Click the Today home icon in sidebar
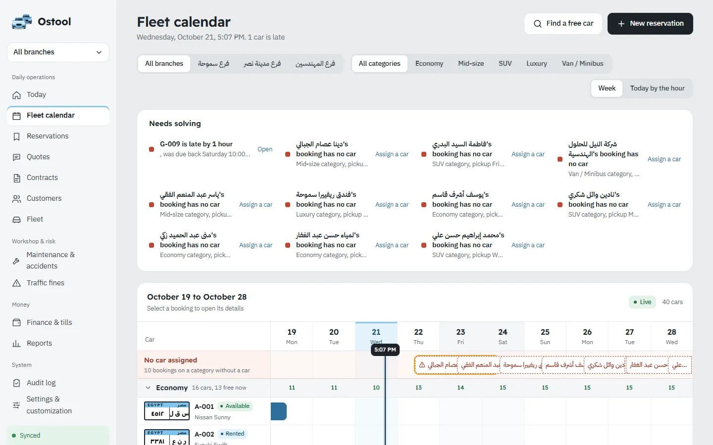This screenshot has height=445, width=713. coord(17,95)
